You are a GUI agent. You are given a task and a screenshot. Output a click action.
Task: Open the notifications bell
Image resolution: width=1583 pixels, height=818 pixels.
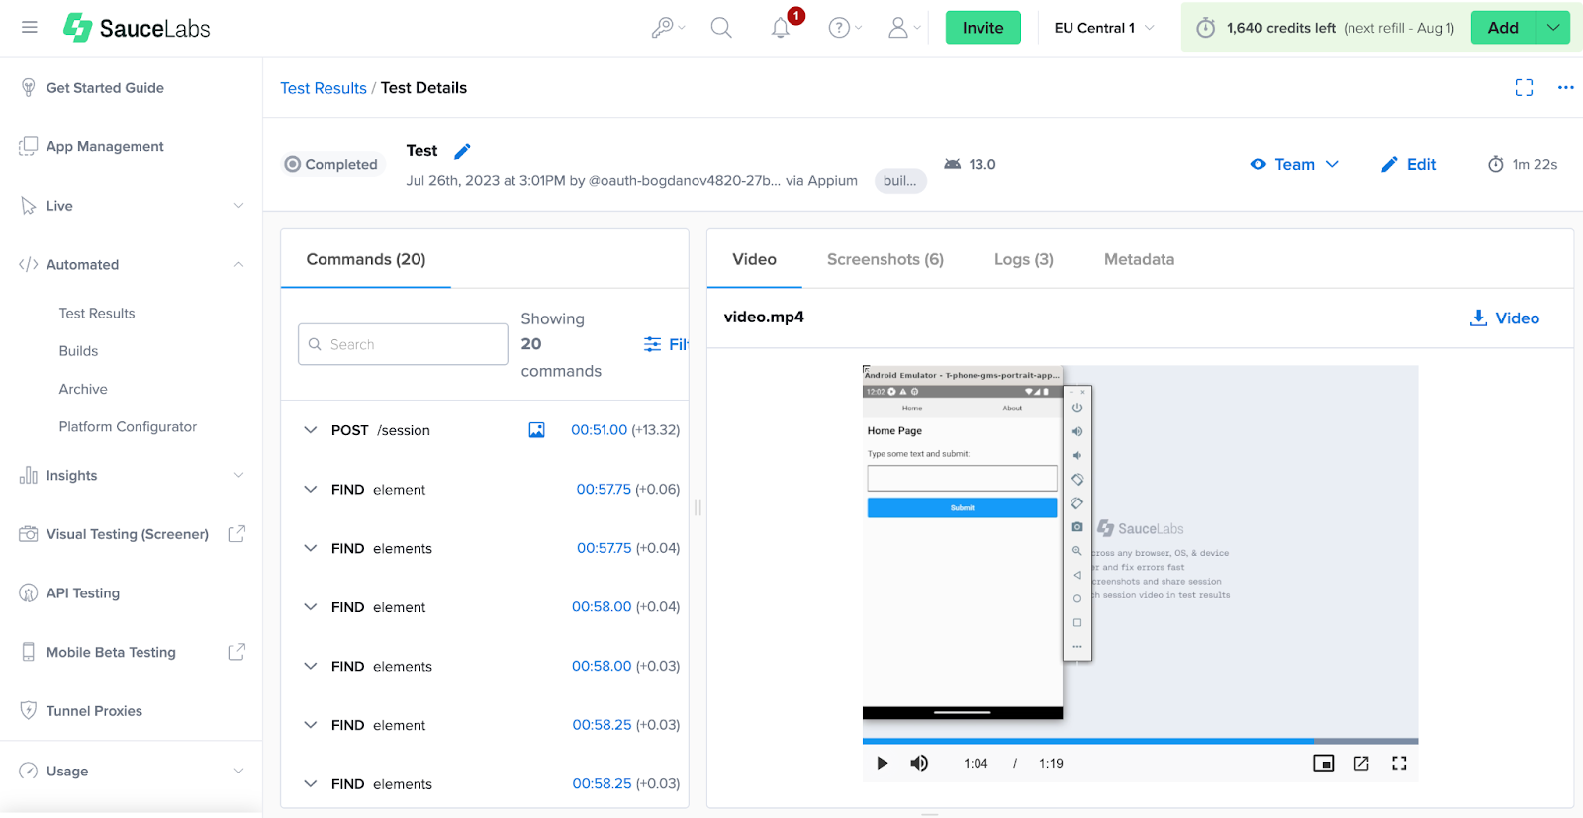781,28
